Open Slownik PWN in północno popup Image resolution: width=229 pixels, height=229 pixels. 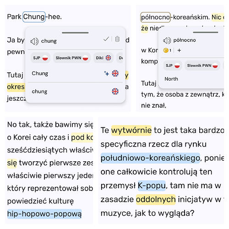tap(202, 65)
